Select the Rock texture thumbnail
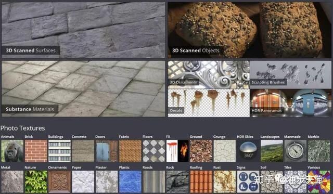 click(177, 182)
